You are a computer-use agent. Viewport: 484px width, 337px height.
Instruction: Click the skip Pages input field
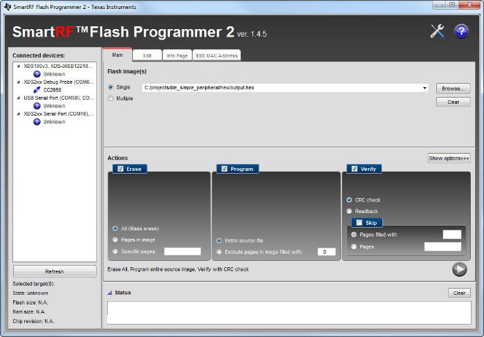point(443,246)
